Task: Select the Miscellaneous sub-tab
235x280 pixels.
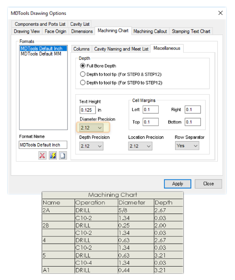Action: click(x=167, y=48)
